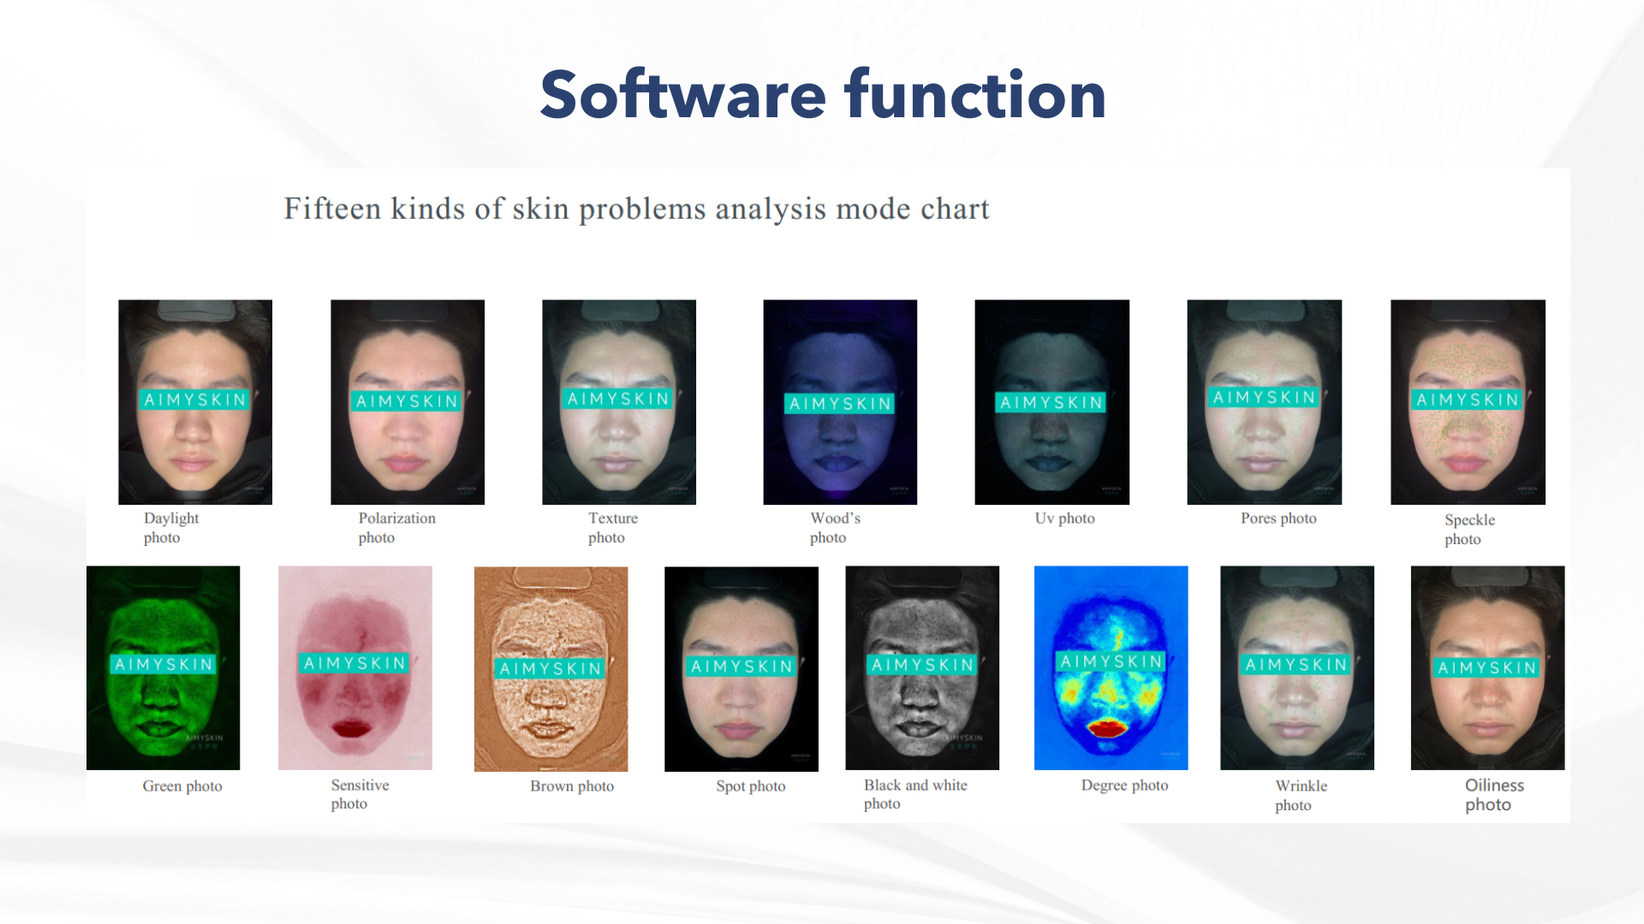Click the 'Black and white photo' caption
Screen dimensions: 1644x924
(915, 794)
